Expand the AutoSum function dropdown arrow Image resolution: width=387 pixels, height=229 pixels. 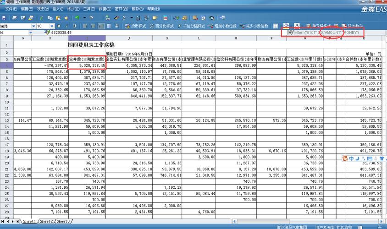coord(131,18)
